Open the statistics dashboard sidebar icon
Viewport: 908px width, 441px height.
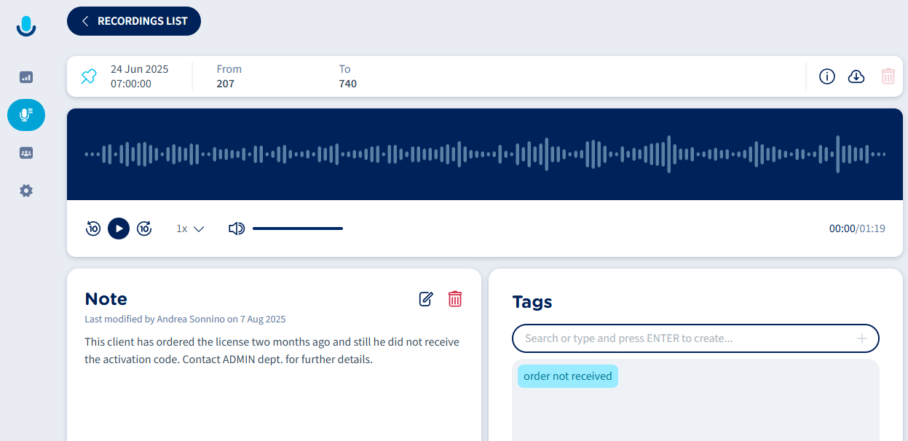26,76
